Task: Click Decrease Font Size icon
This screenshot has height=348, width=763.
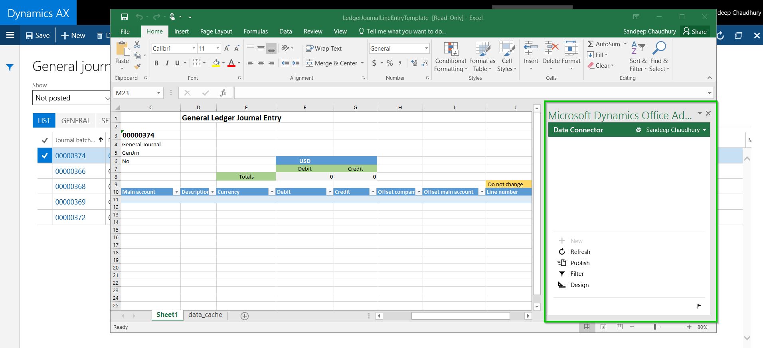Action: (x=237, y=48)
